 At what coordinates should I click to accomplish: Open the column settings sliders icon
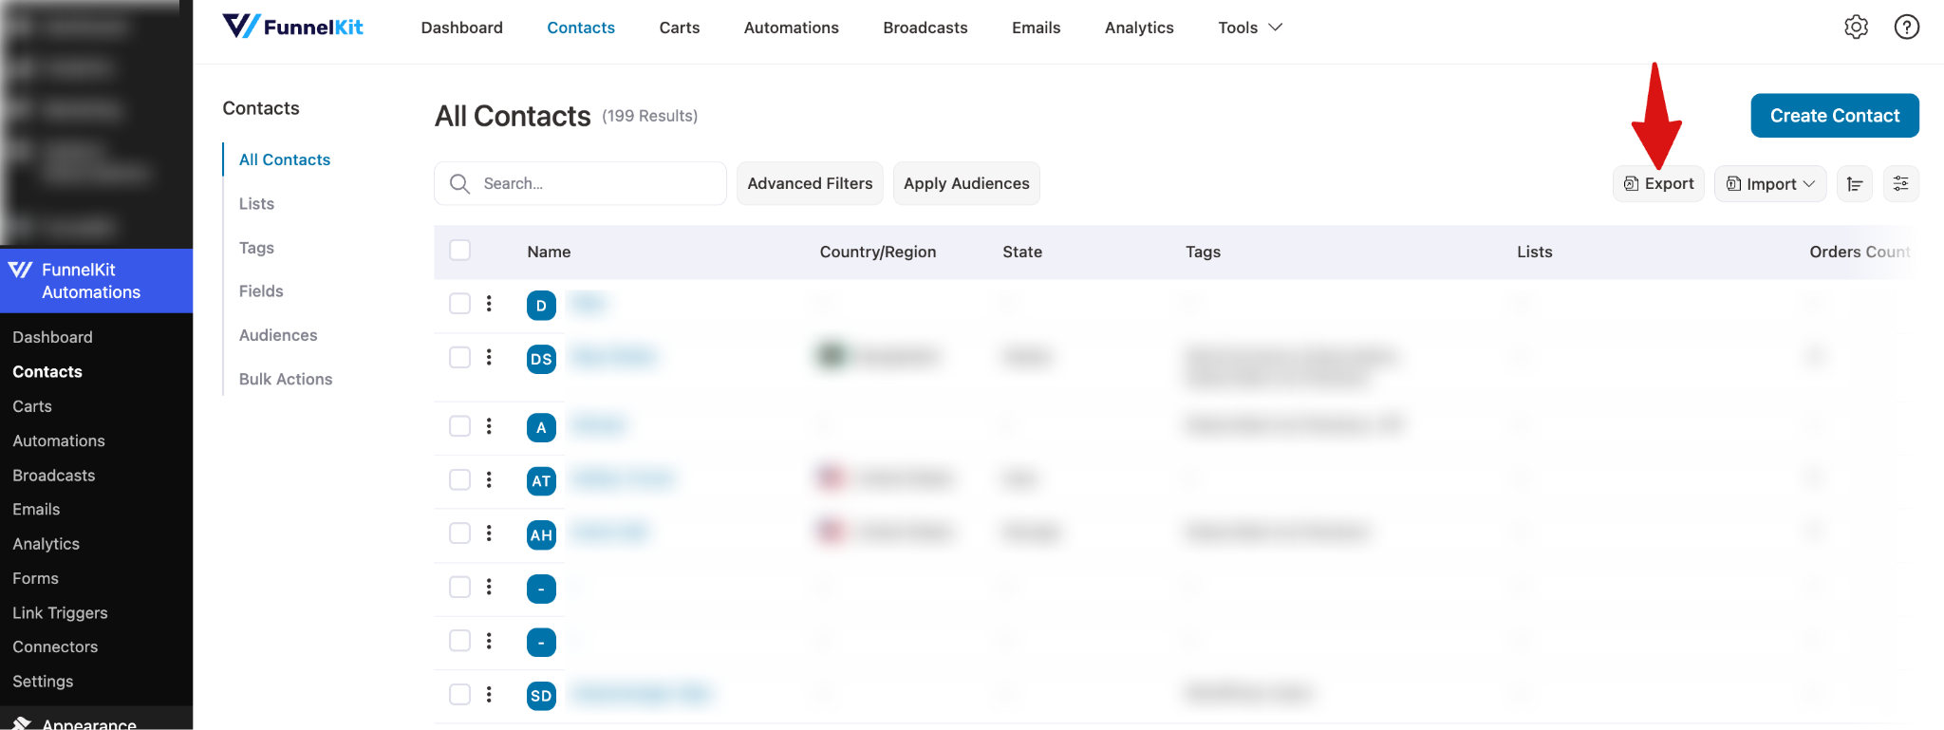1900,183
